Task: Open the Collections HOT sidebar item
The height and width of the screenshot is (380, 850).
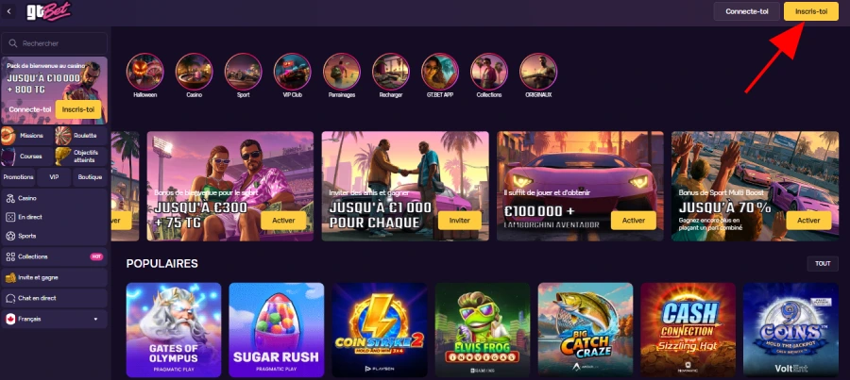Action: pyautogui.click(x=54, y=256)
